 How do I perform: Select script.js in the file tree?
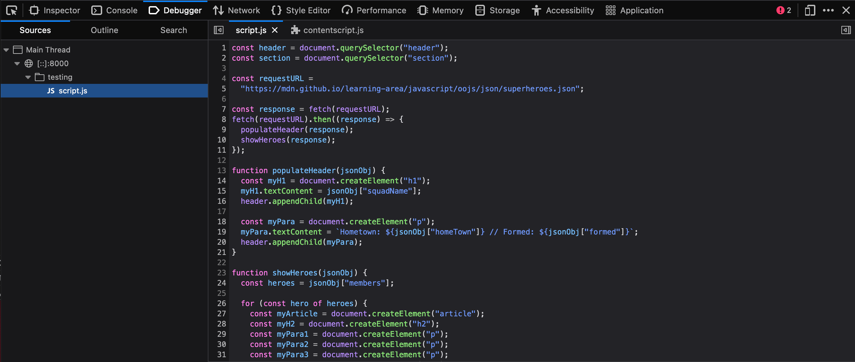73,91
